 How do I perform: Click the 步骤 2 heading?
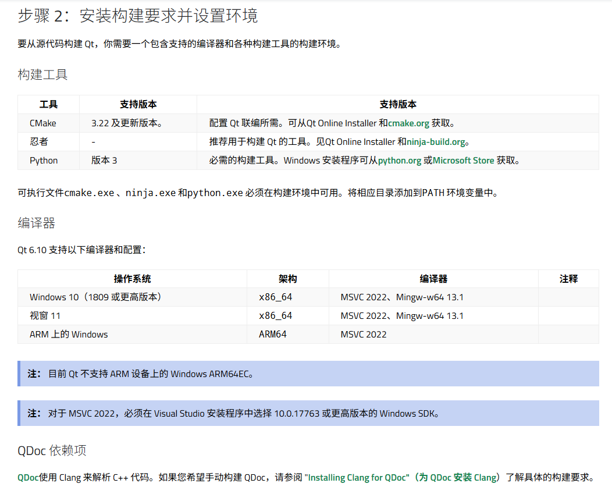click(x=140, y=17)
